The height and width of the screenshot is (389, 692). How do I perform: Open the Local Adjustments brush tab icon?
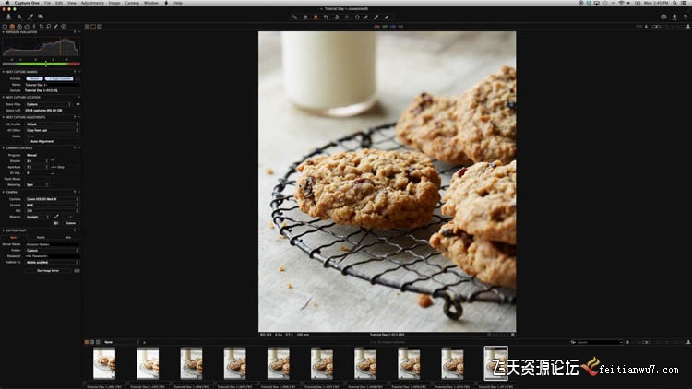point(56,27)
